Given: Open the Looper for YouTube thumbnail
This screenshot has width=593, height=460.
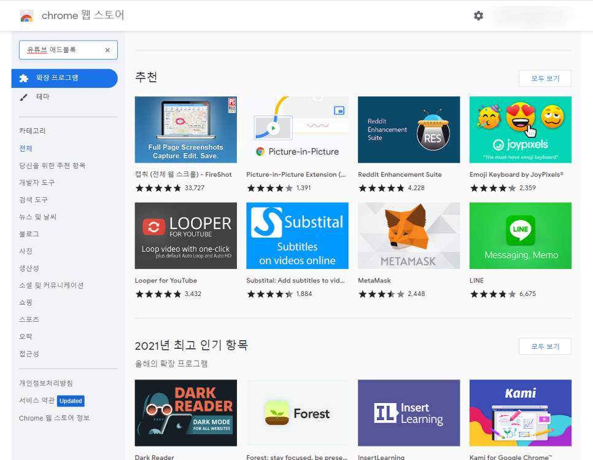Looking at the screenshot, I should 185,236.
